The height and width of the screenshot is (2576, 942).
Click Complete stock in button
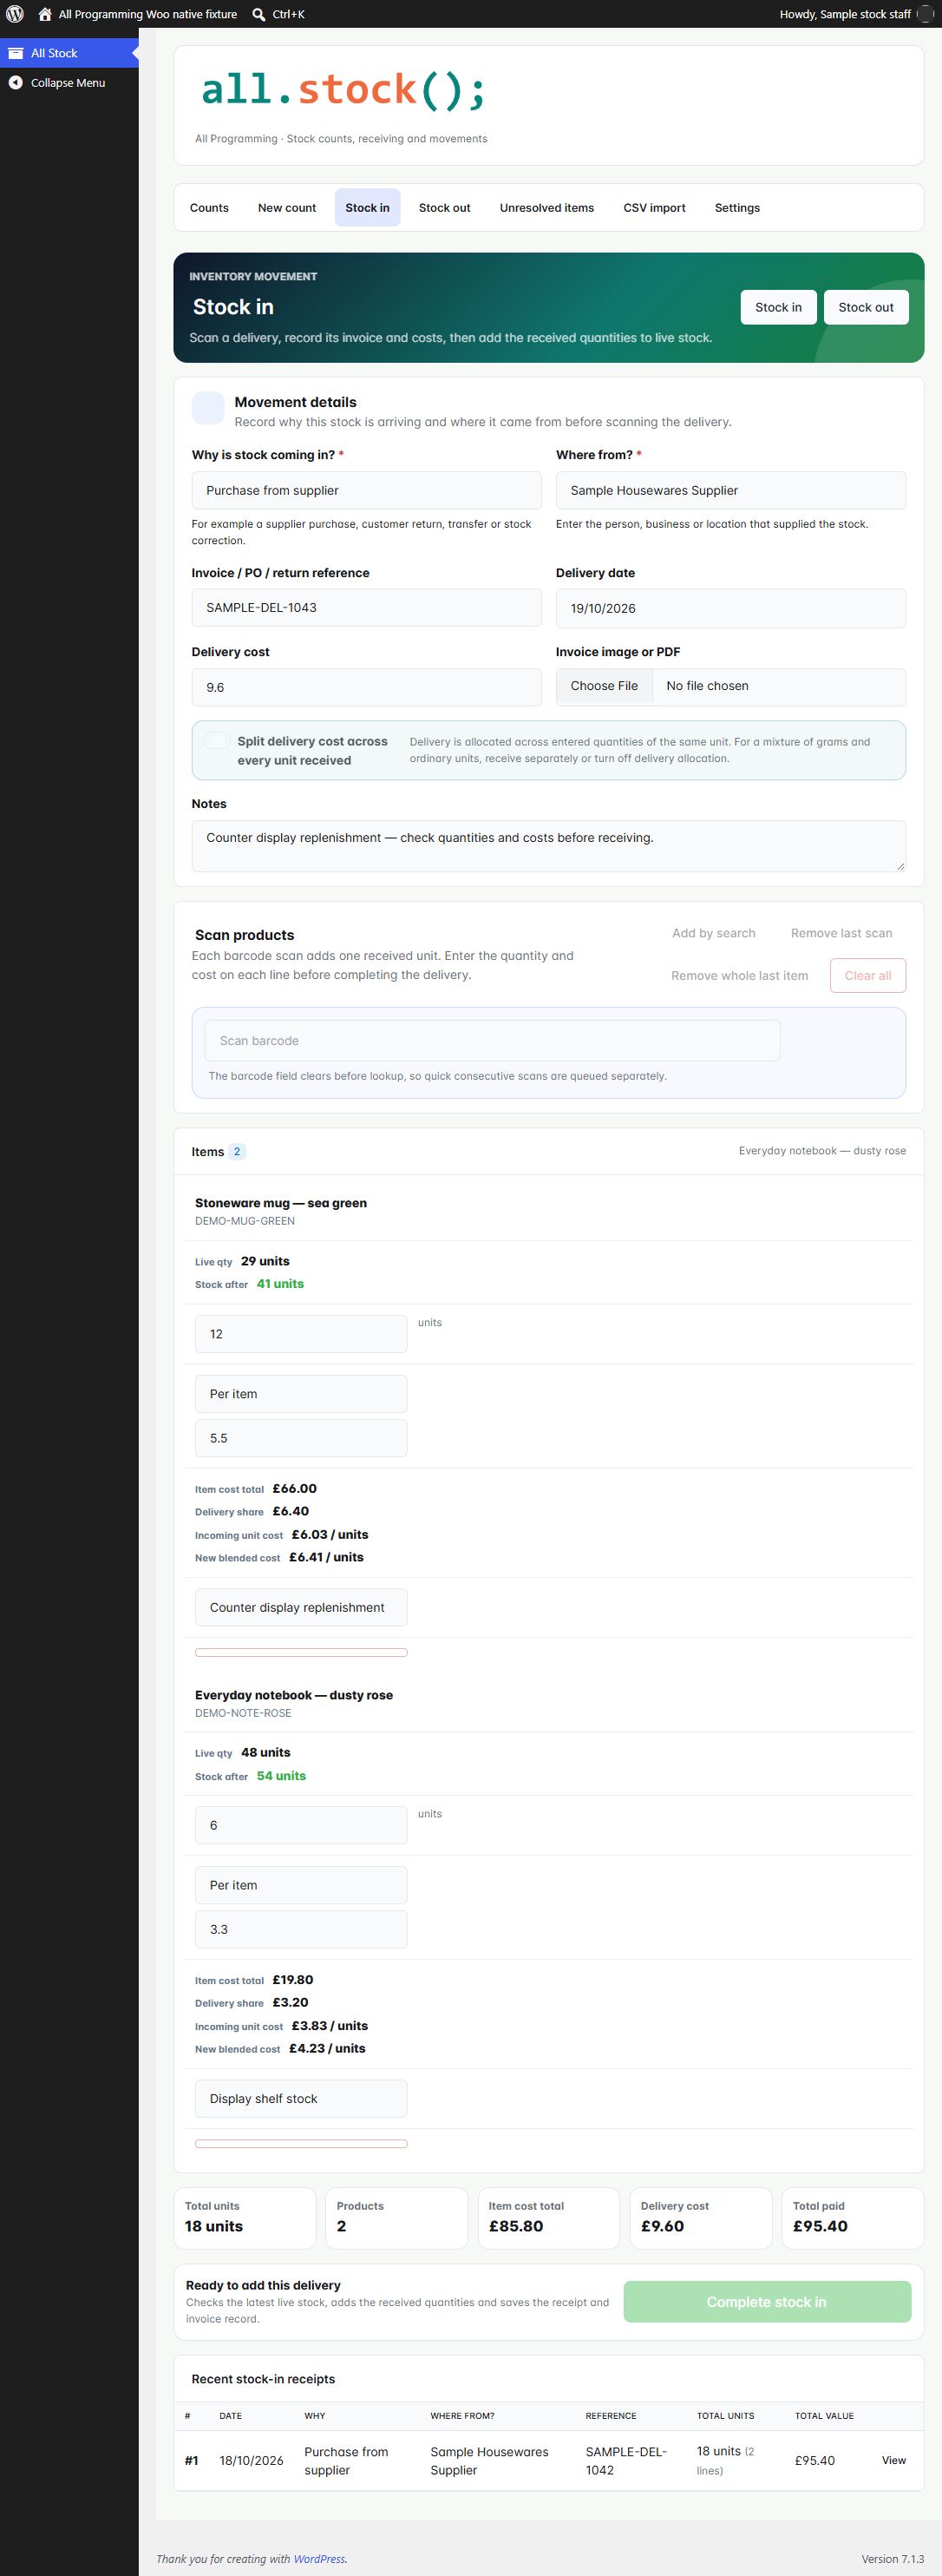[x=767, y=2302]
